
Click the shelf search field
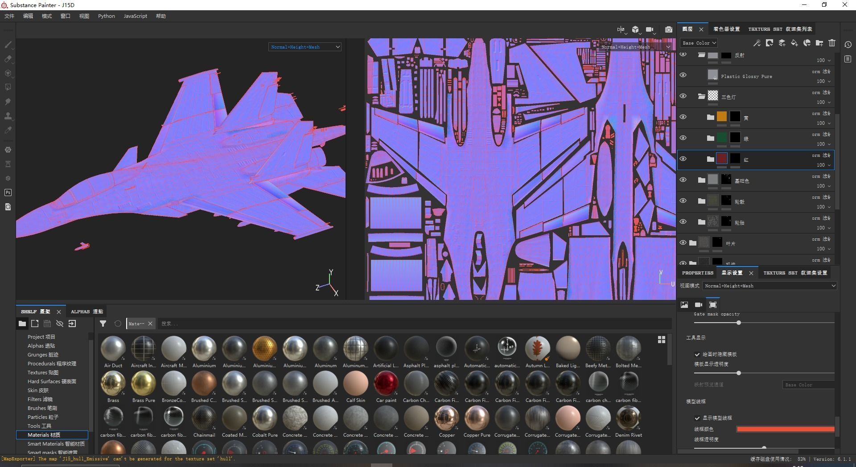tap(415, 324)
